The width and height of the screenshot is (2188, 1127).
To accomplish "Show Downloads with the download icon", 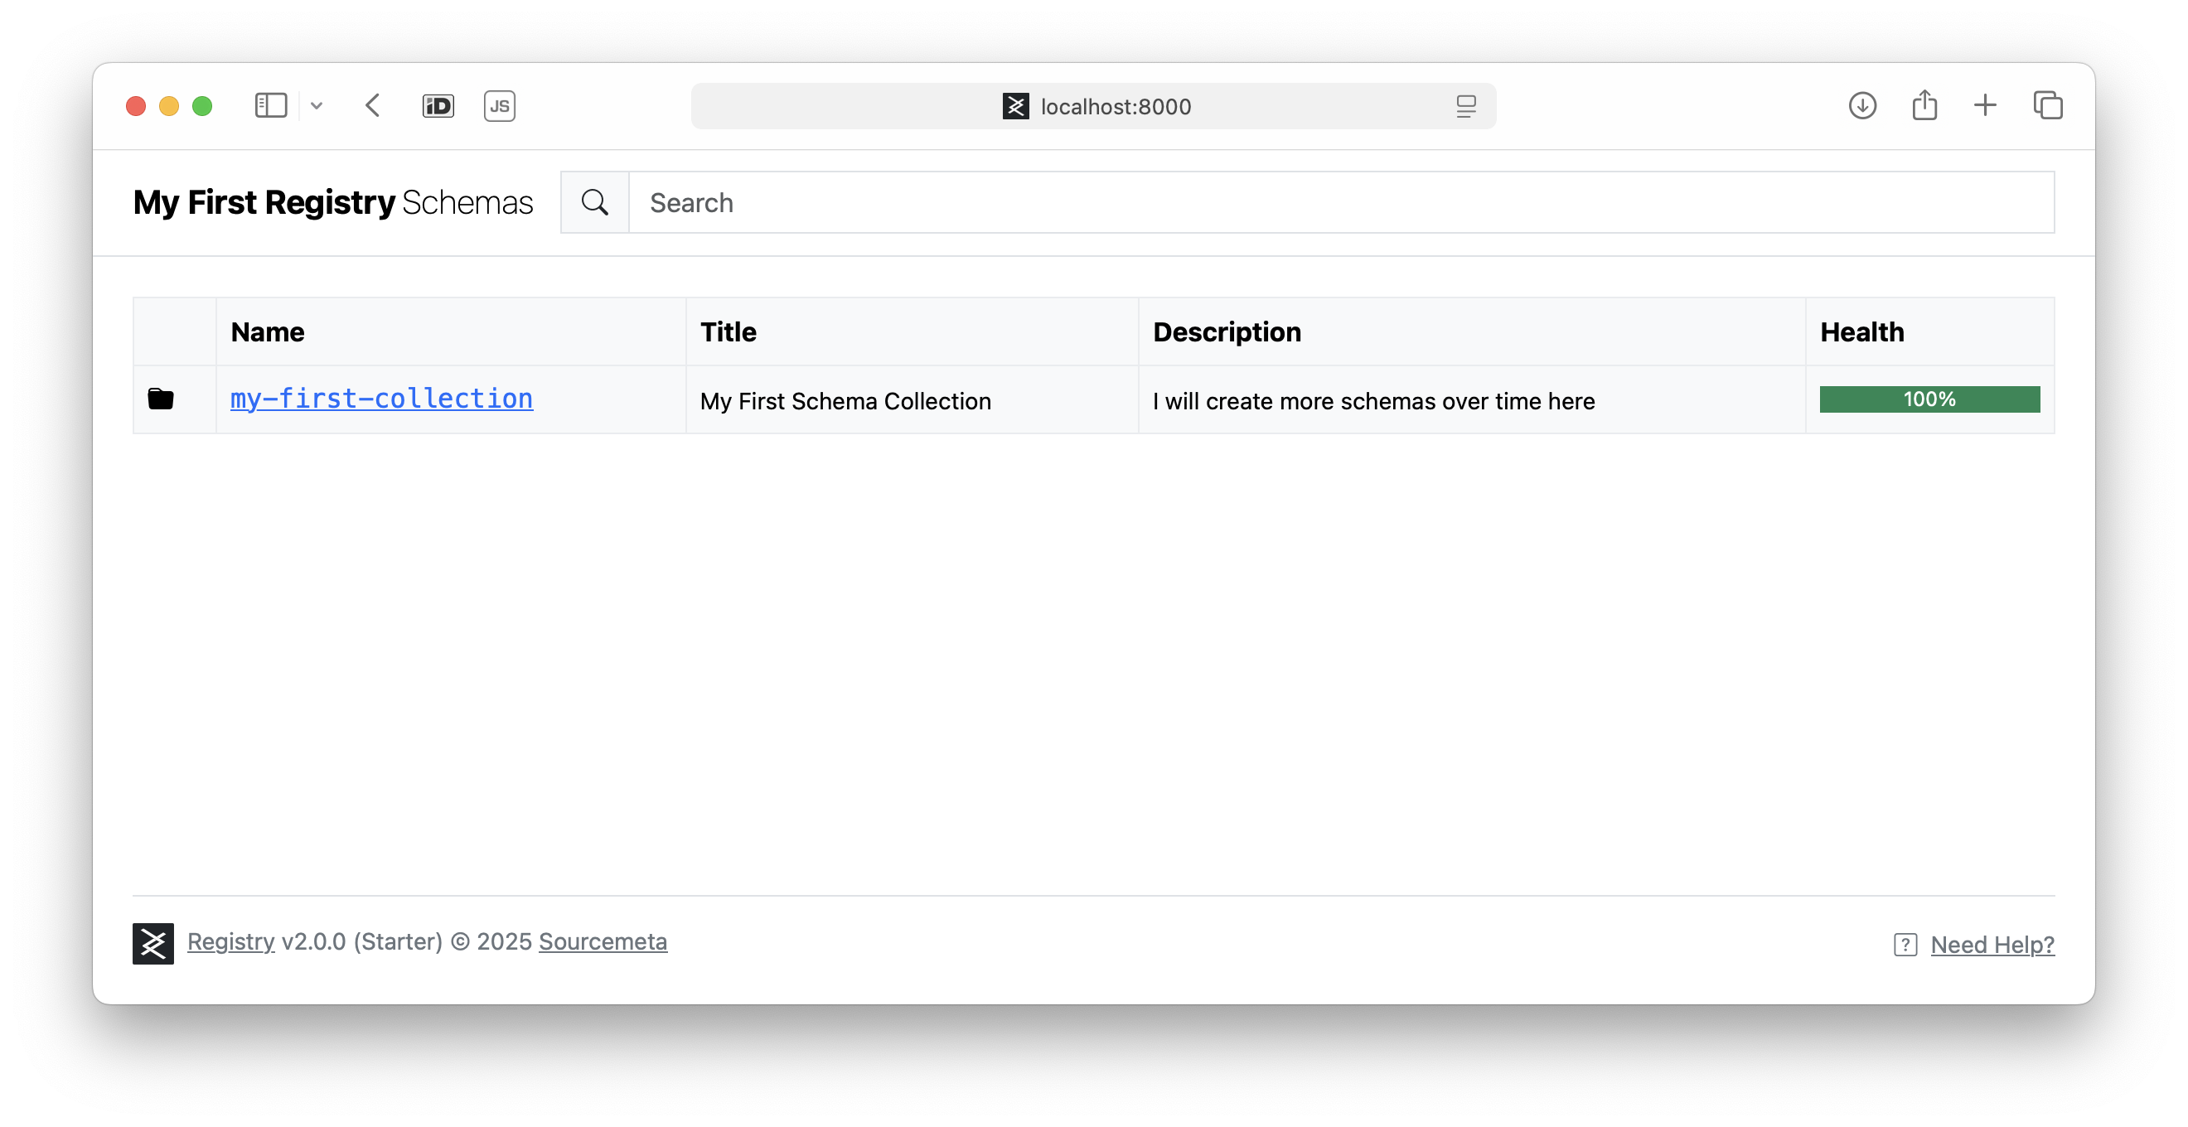I will [1861, 105].
